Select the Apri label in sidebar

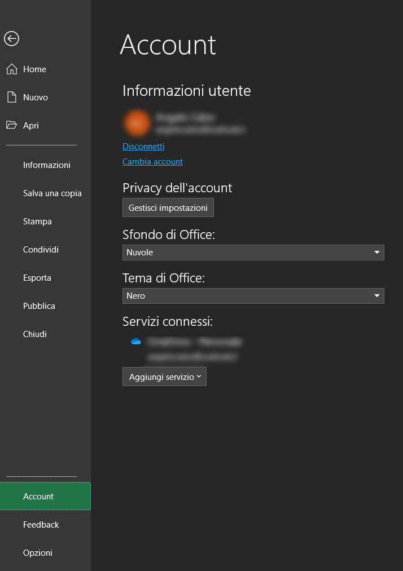click(x=30, y=126)
